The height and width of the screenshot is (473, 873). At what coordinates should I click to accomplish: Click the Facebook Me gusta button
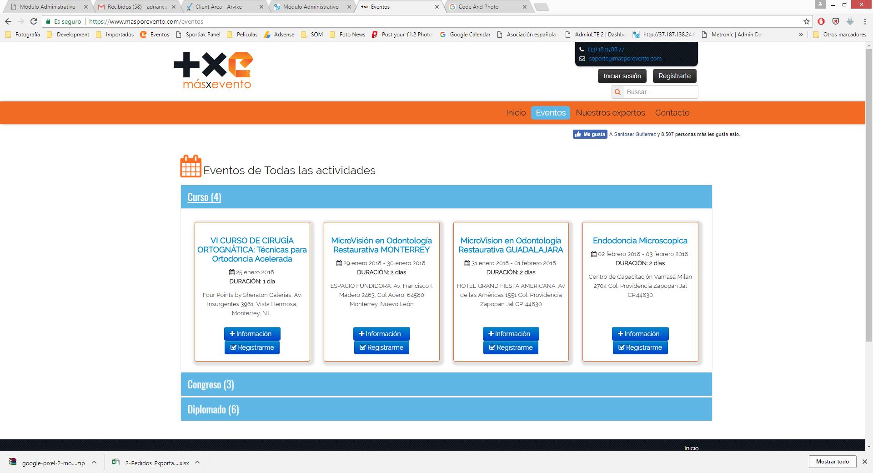590,134
